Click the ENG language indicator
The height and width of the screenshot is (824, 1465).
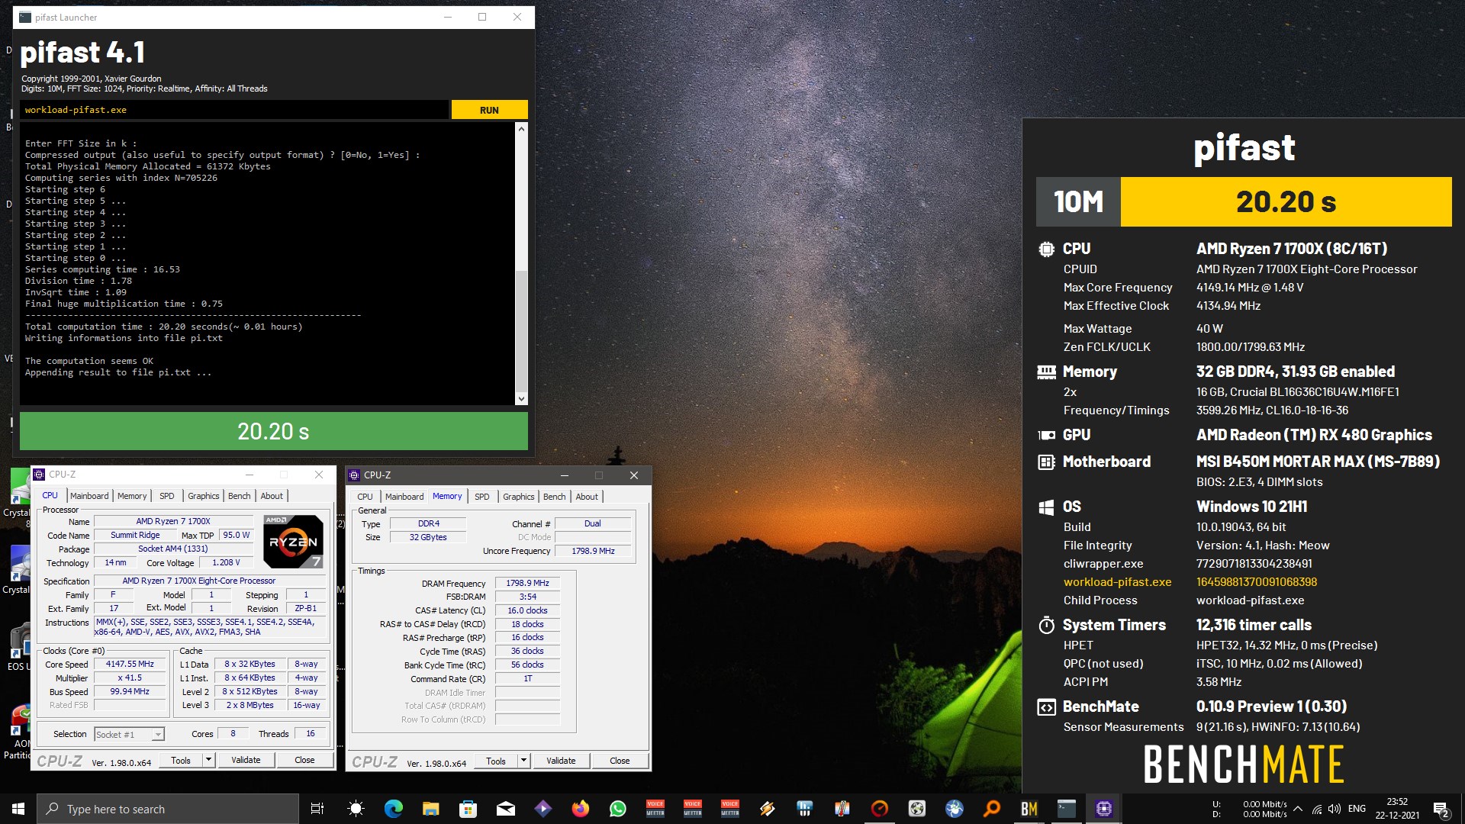point(1357,809)
